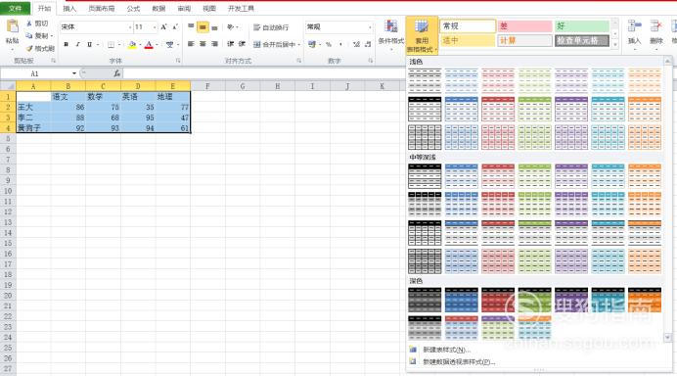Activate the Format Painter (格式刷) brush
677x376 pixels.
coord(29,48)
